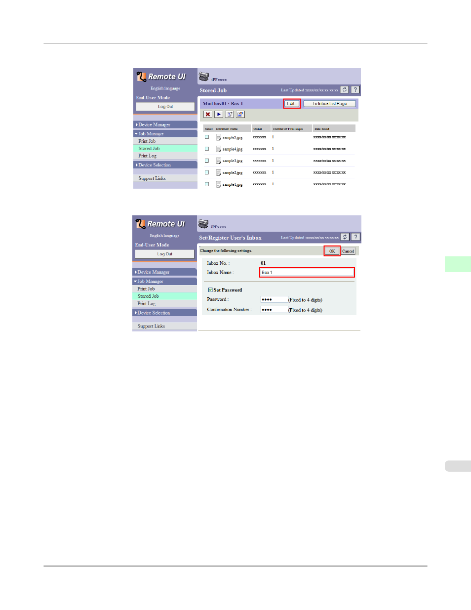This screenshot has width=471, height=610.
Task: Click into the Confirmation Number field
Action: (274, 310)
